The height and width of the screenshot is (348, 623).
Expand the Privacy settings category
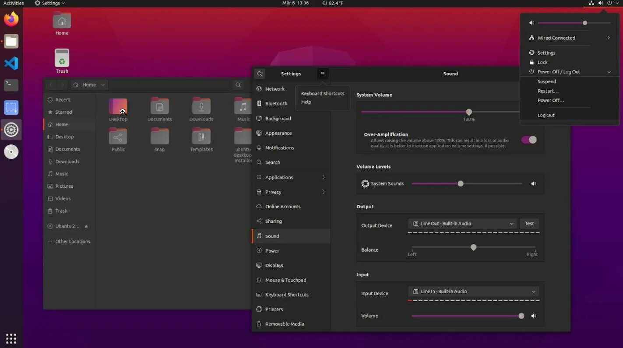click(x=291, y=192)
